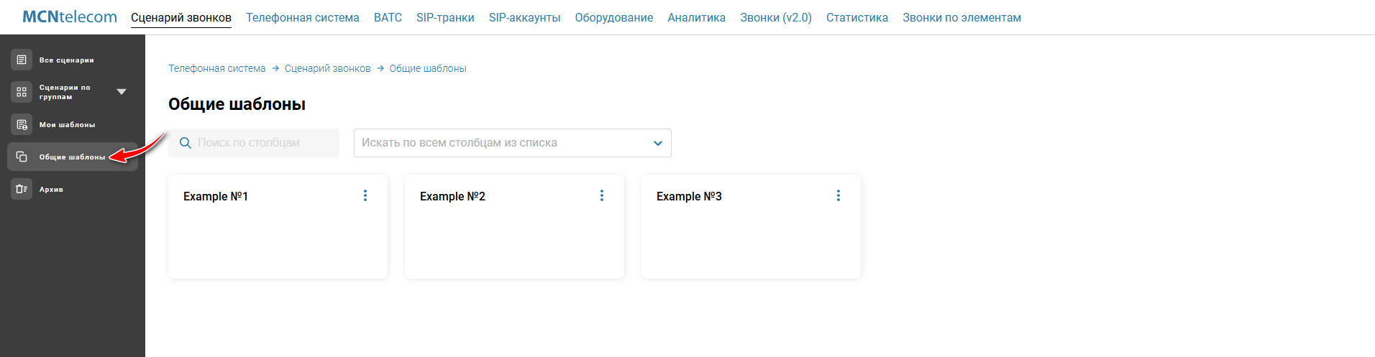The height and width of the screenshot is (357, 1375).
Task: Select Сценарии по группам label
Action: pyautogui.click(x=65, y=92)
